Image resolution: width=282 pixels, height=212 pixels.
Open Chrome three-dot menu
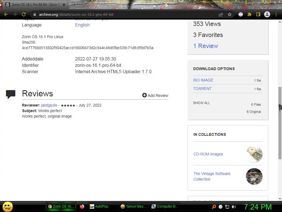[x=276, y=14]
